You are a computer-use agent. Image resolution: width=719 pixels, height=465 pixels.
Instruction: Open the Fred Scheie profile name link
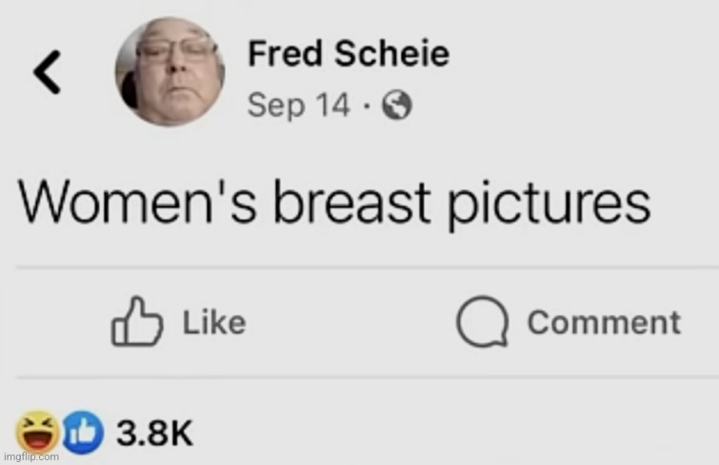tap(349, 53)
